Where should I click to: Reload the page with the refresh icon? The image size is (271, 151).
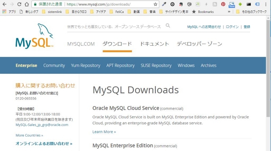coord(19,4)
